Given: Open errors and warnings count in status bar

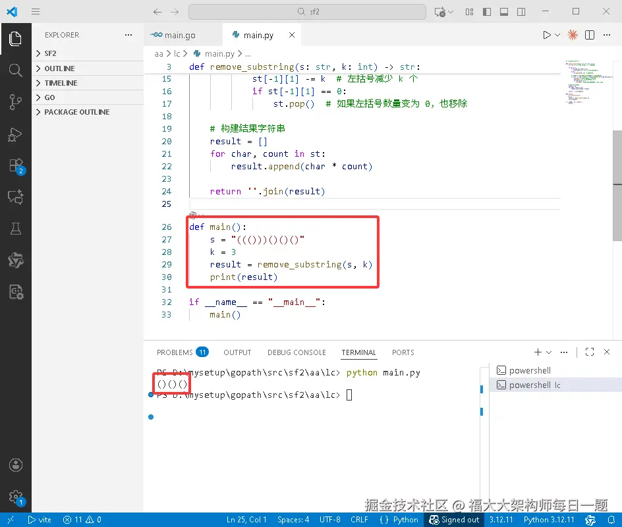Looking at the screenshot, I should (x=82, y=520).
